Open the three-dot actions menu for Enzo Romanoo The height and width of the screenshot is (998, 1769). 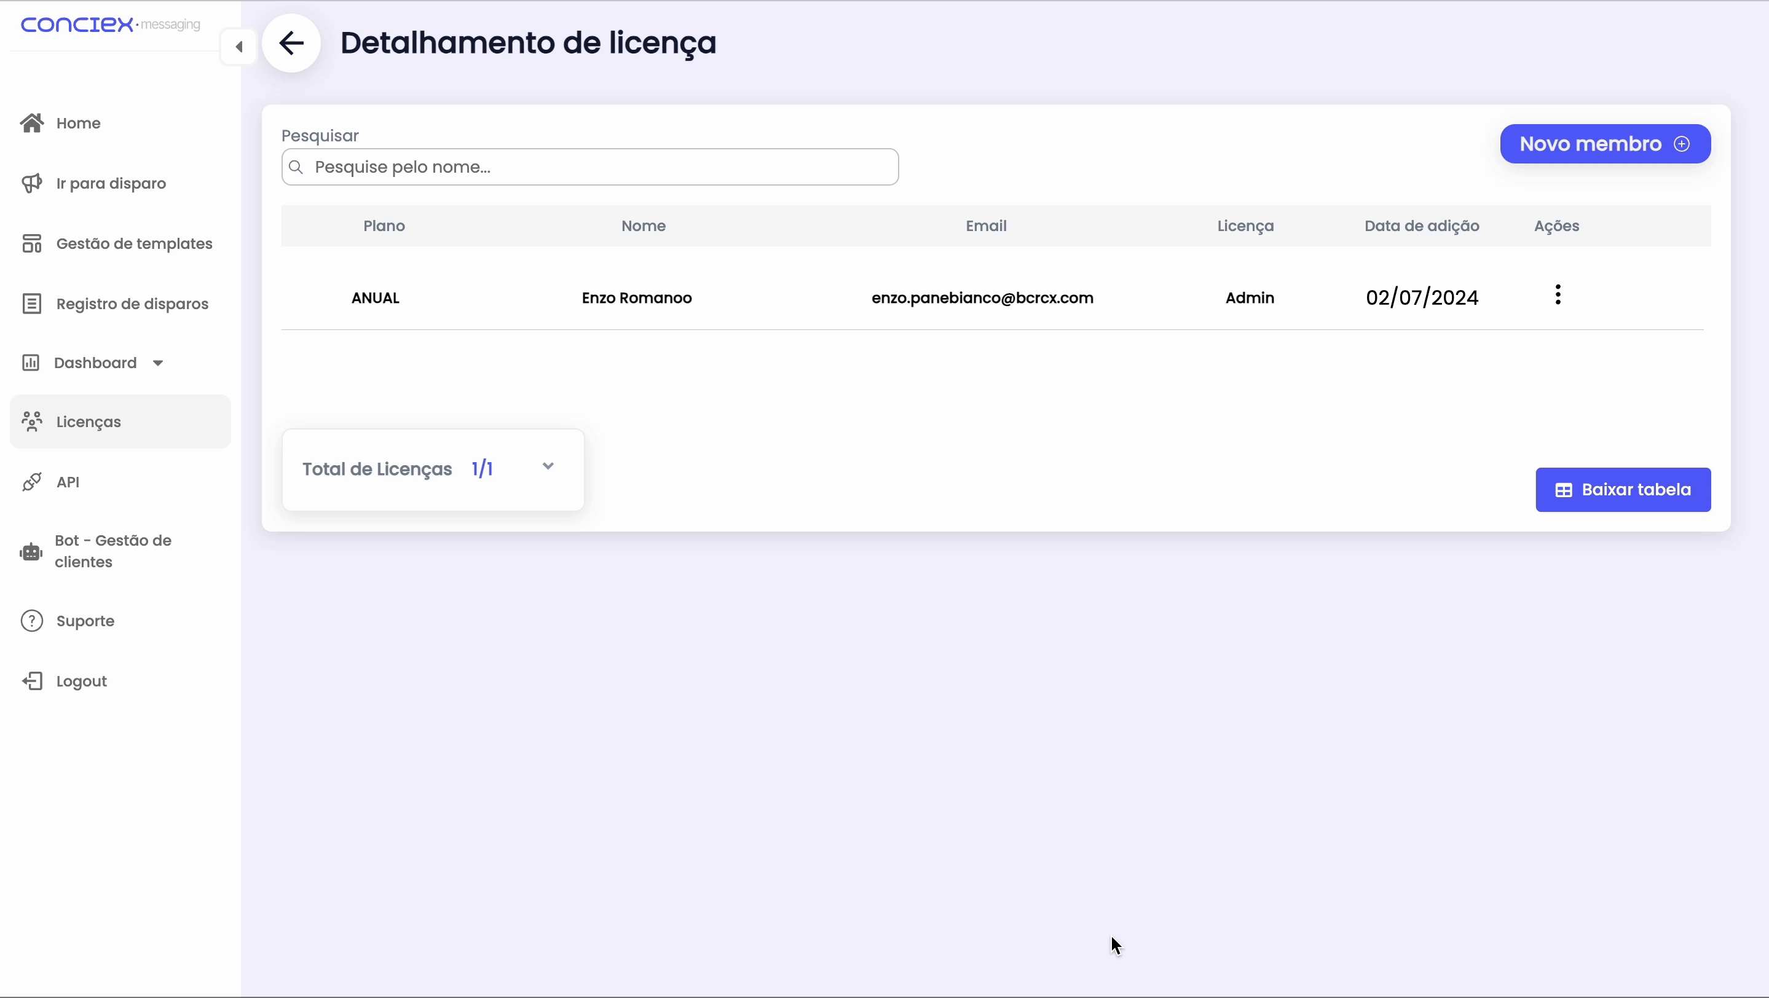pos(1558,294)
